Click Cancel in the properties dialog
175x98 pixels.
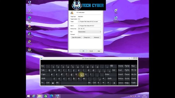click(x=91, y=51)
